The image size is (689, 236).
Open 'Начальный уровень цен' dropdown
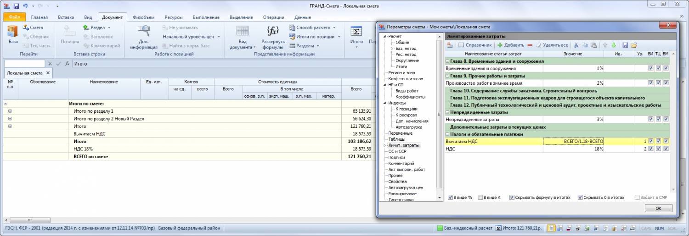click(x=219, y=37)
